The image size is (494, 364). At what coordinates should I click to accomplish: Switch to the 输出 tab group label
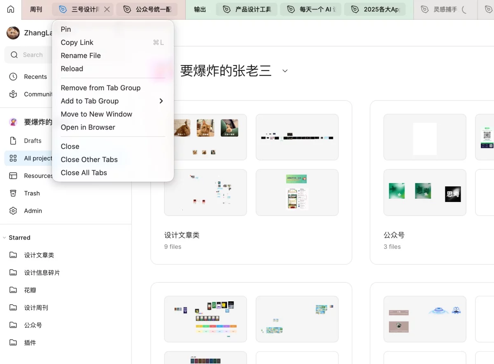pyautogui.click(x=200, y=9)
